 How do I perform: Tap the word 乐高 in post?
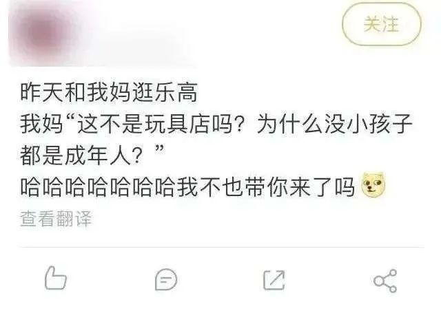tap(176, 92)
